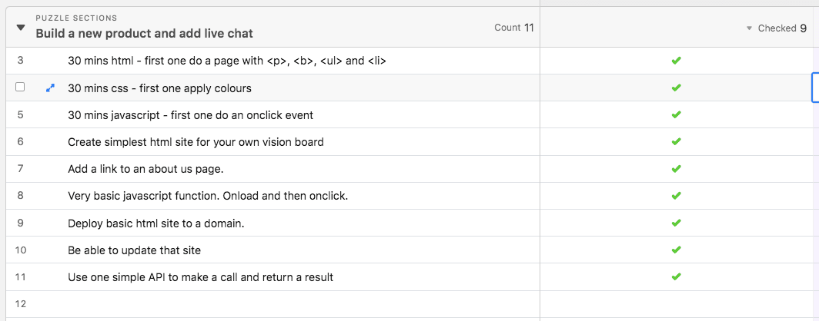Image resolution: width=819 pixels, height=321 pixels.
Task: Select the row checkbox for 30 mins css
Action: 20,87
